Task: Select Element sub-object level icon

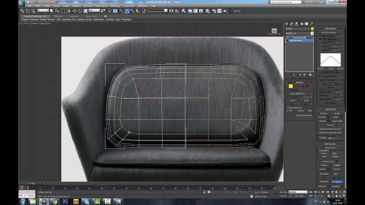Action: click(x=307, y=86)
